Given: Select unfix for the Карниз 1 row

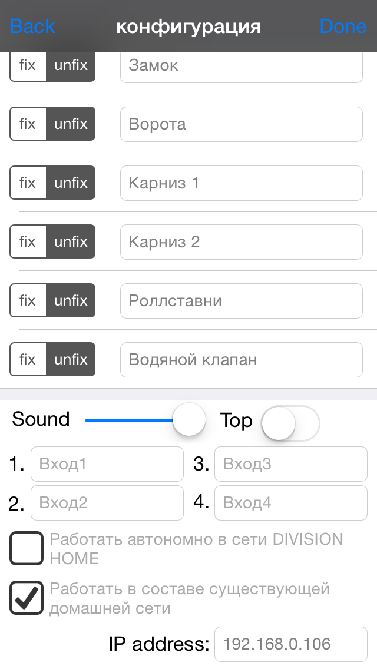Looking at the screenshot, I should click(x=71, y=183).
